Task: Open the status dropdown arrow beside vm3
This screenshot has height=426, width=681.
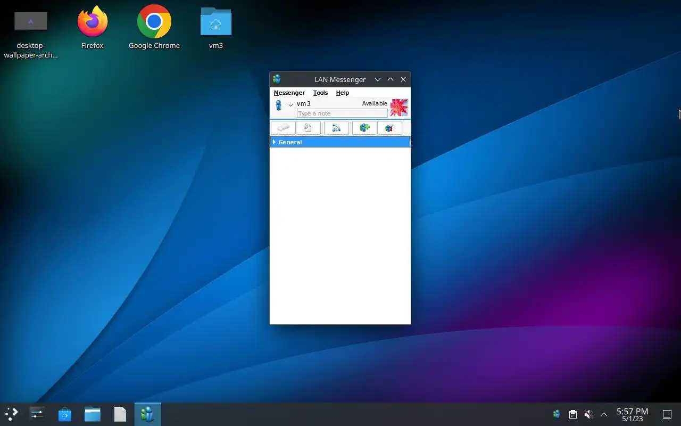Action: click(x=290, y=105)
